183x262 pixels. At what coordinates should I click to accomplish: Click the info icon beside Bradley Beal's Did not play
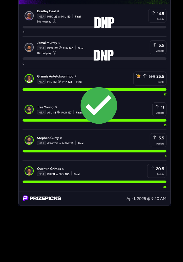(x=54, y=21)
